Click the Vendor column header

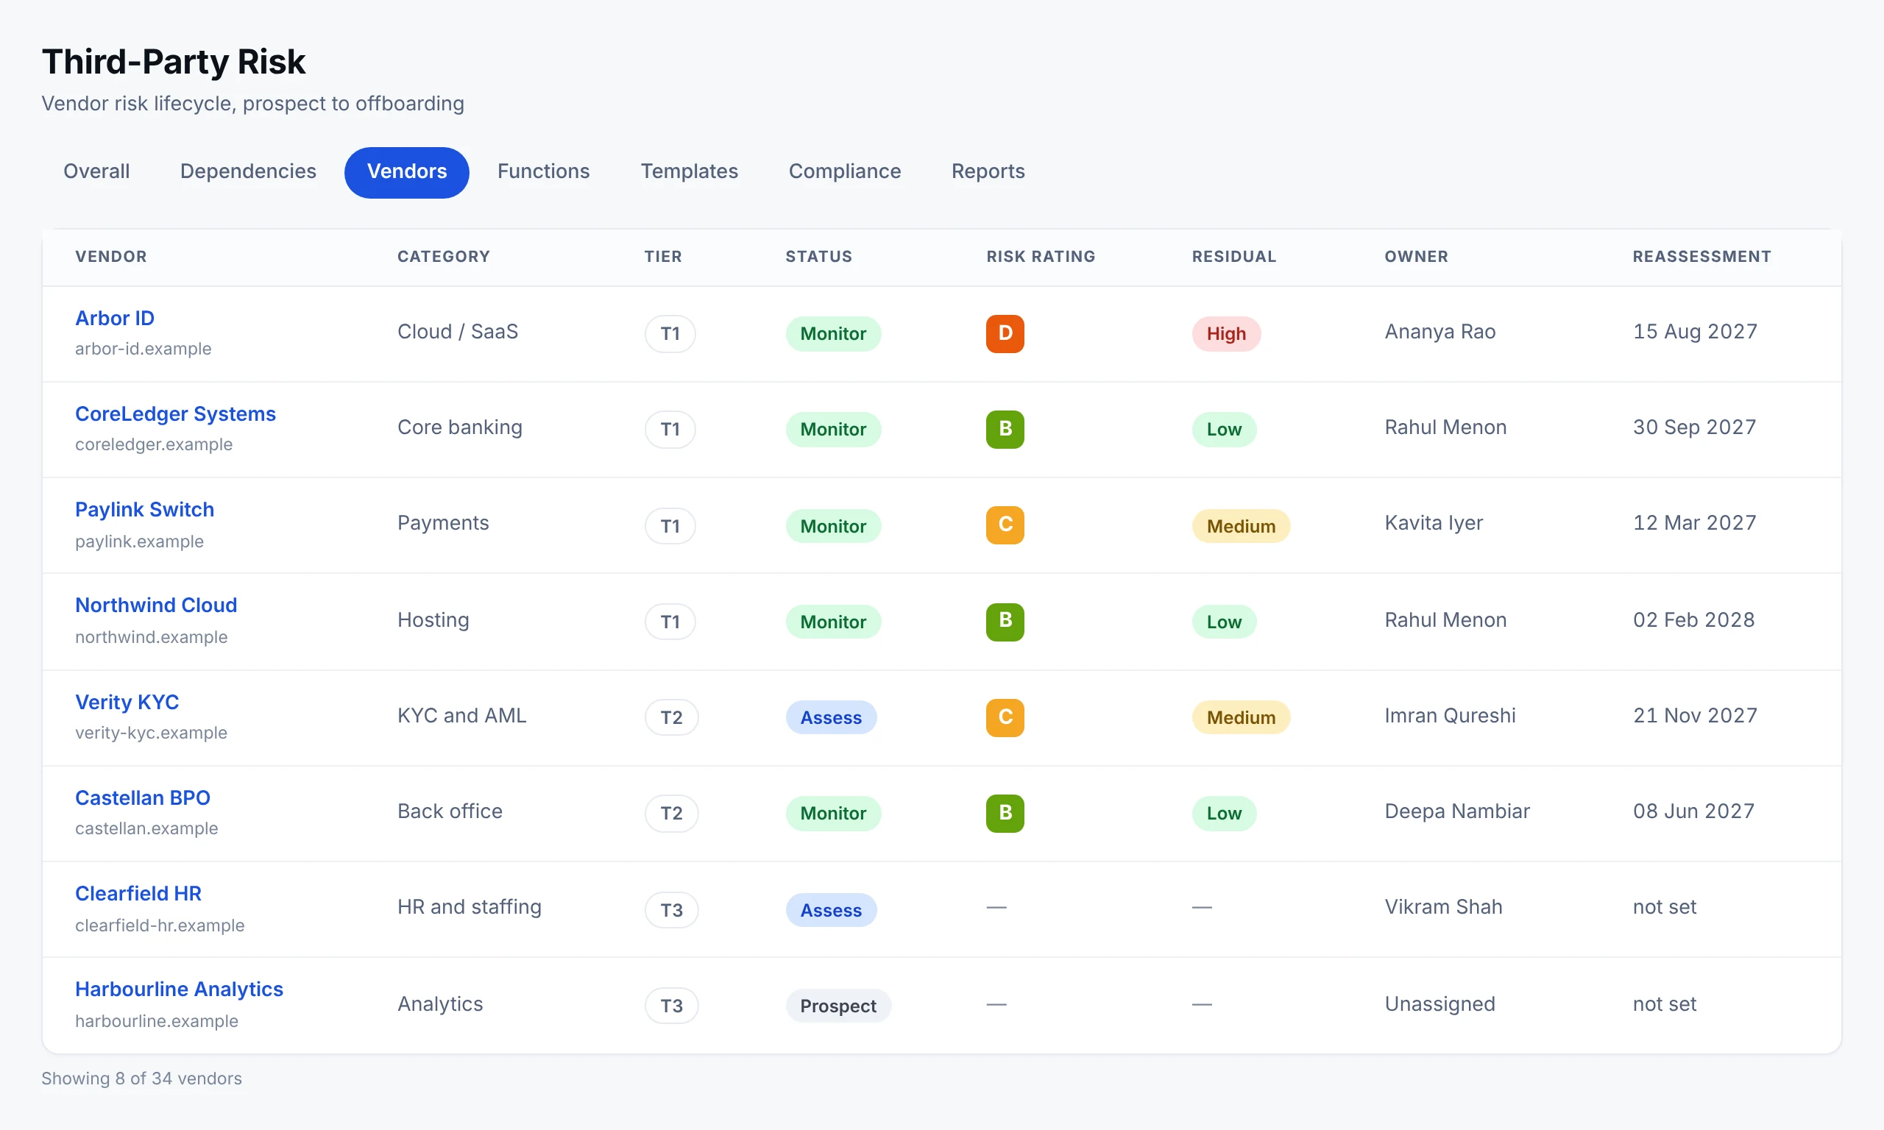(x=110, y=257)
